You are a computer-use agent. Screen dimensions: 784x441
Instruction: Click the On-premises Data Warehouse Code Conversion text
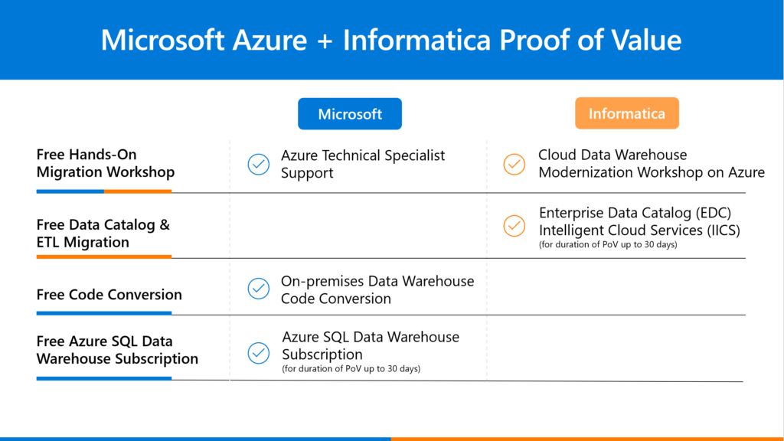pos(377,289)
